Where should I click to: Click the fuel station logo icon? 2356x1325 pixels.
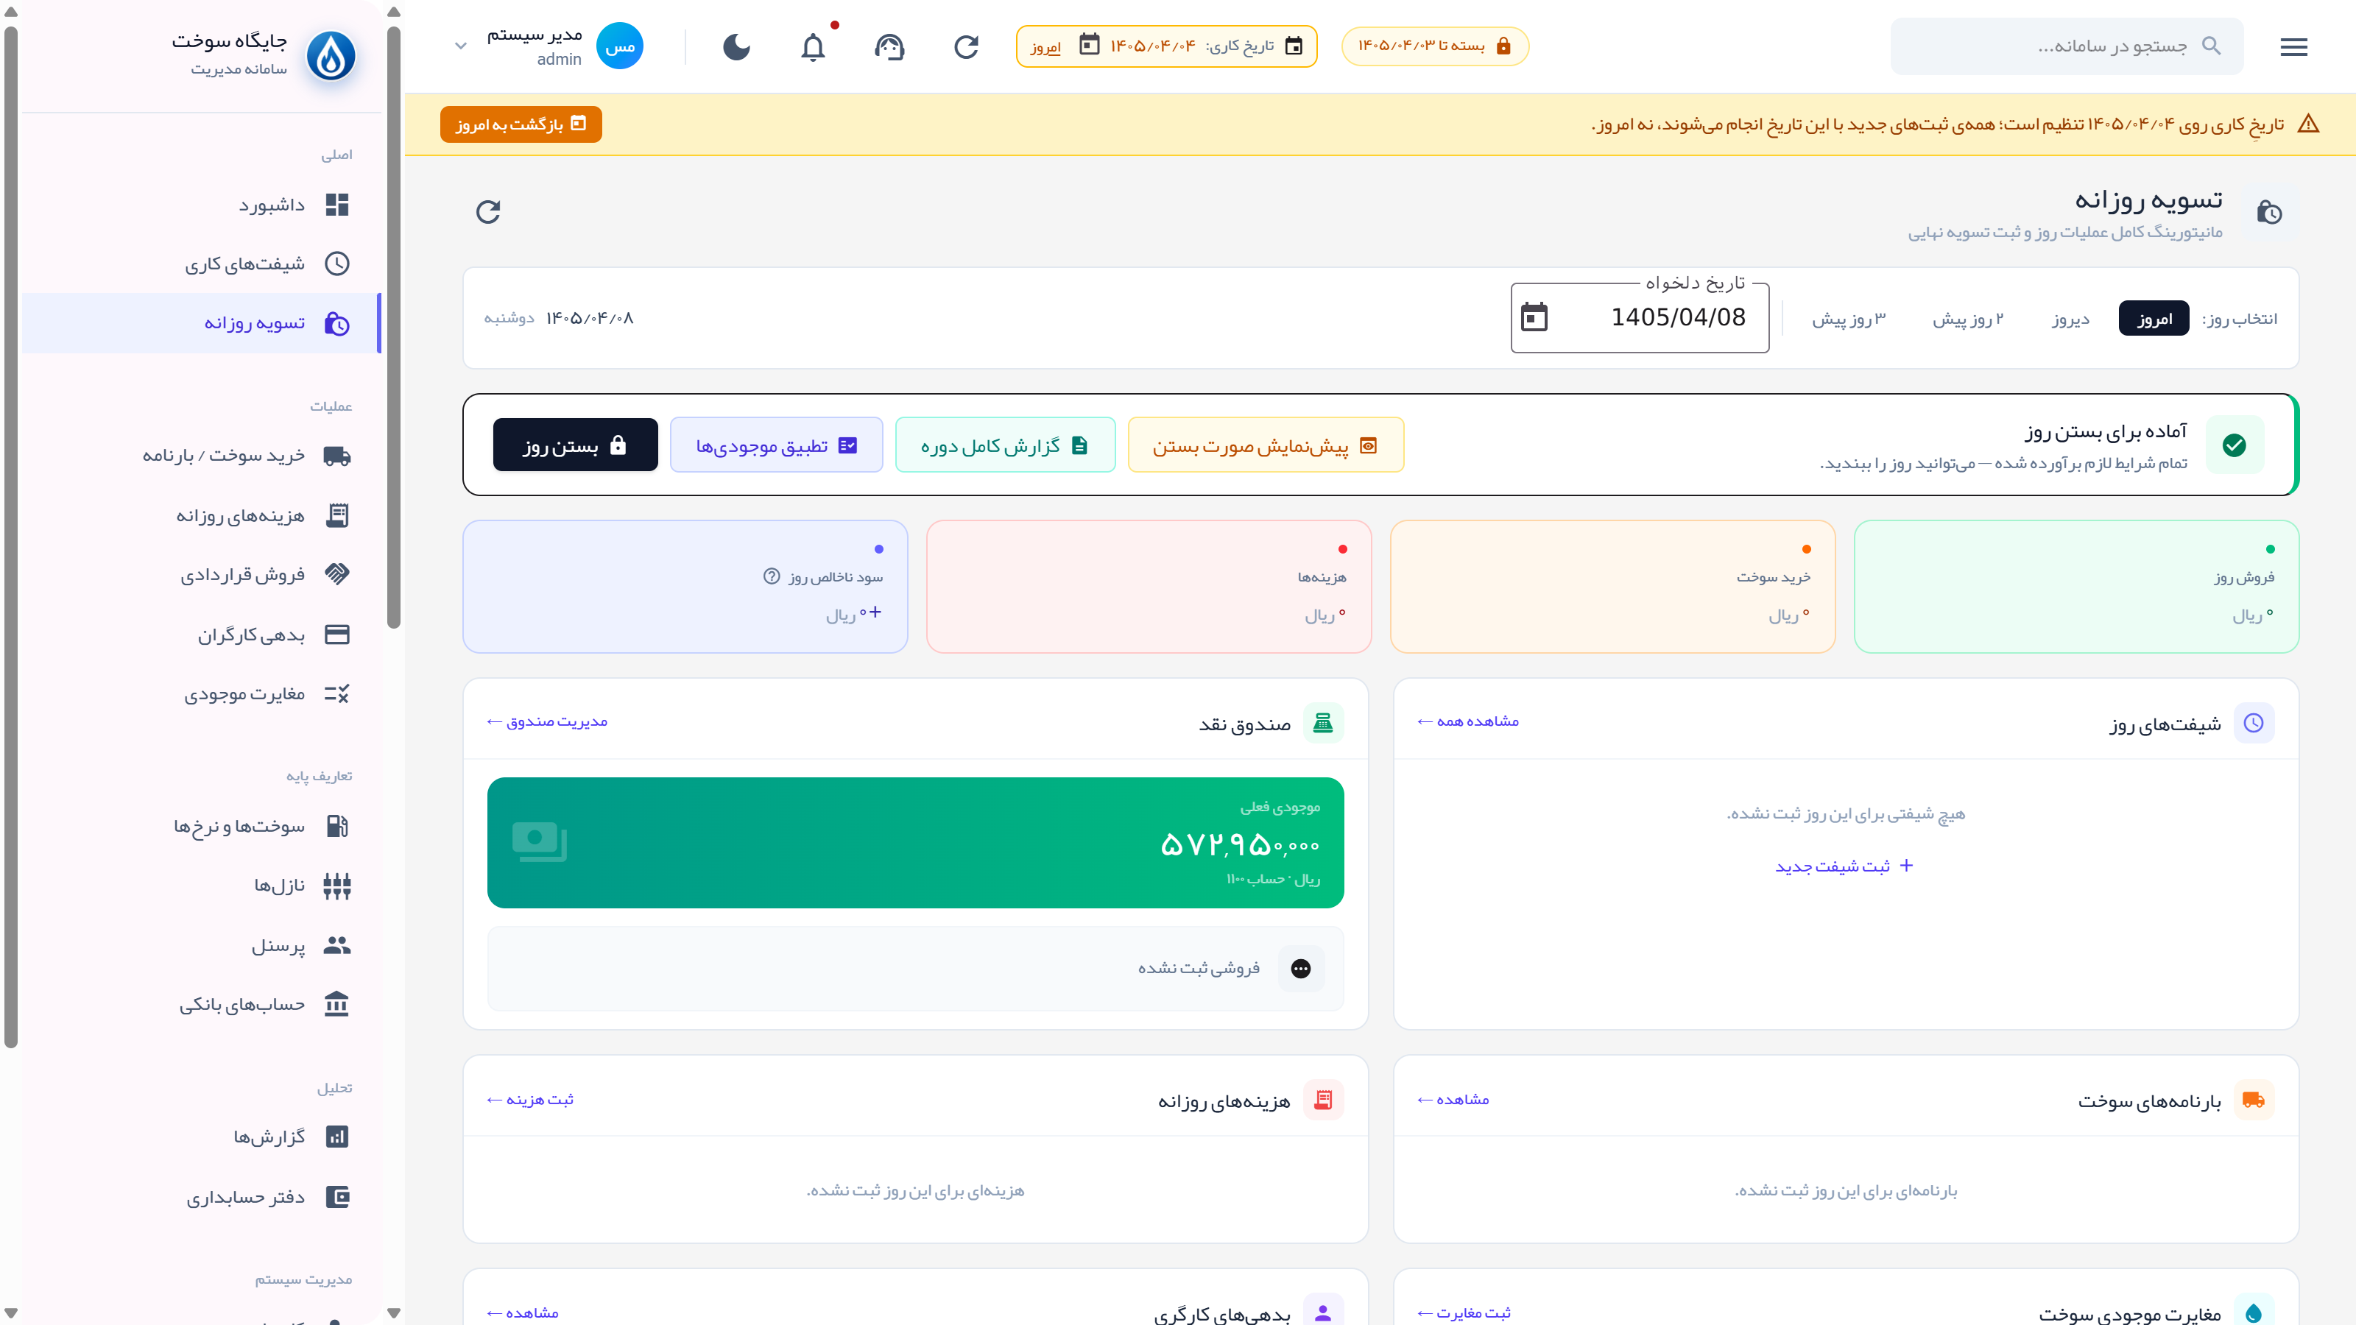(330, 55)
